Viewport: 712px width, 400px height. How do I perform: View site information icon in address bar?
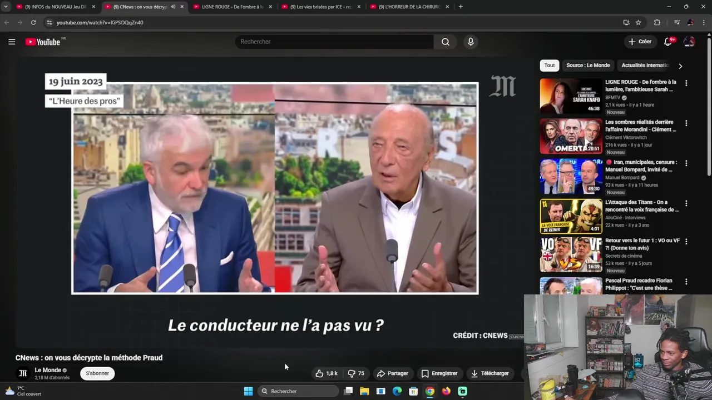(x=49, y=22)
